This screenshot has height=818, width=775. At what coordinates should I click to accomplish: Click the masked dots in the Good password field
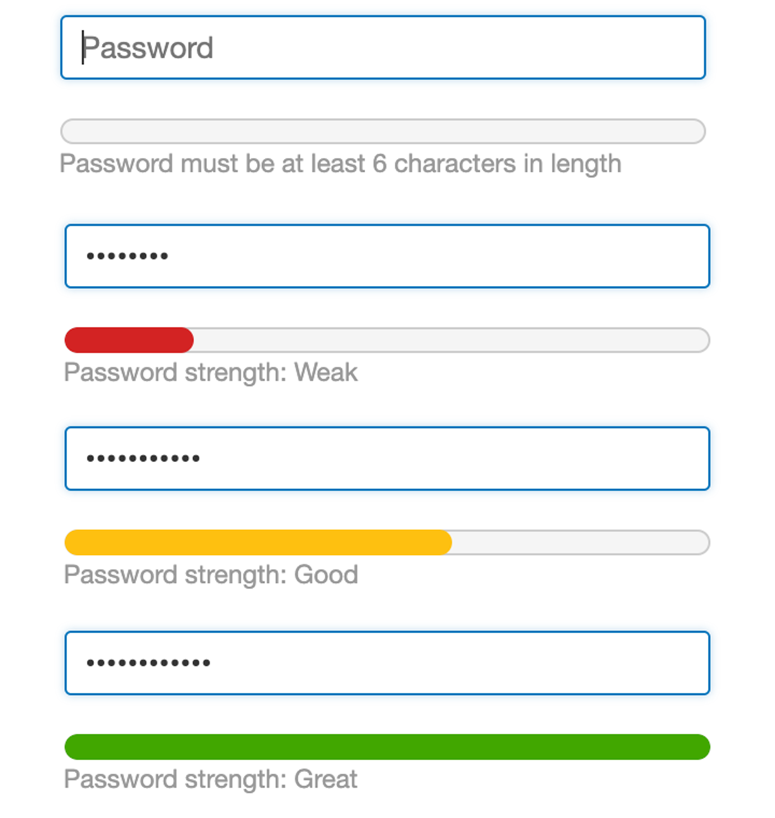coord(143,459)
